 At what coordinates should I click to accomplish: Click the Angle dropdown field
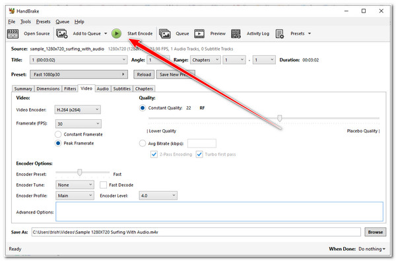(158, 60)
